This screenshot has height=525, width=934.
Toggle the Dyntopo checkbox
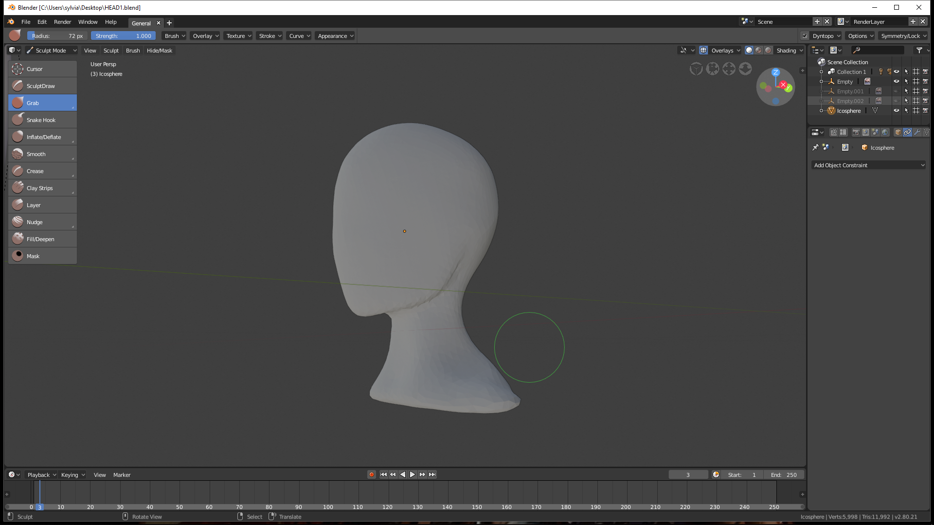point(805,36)
